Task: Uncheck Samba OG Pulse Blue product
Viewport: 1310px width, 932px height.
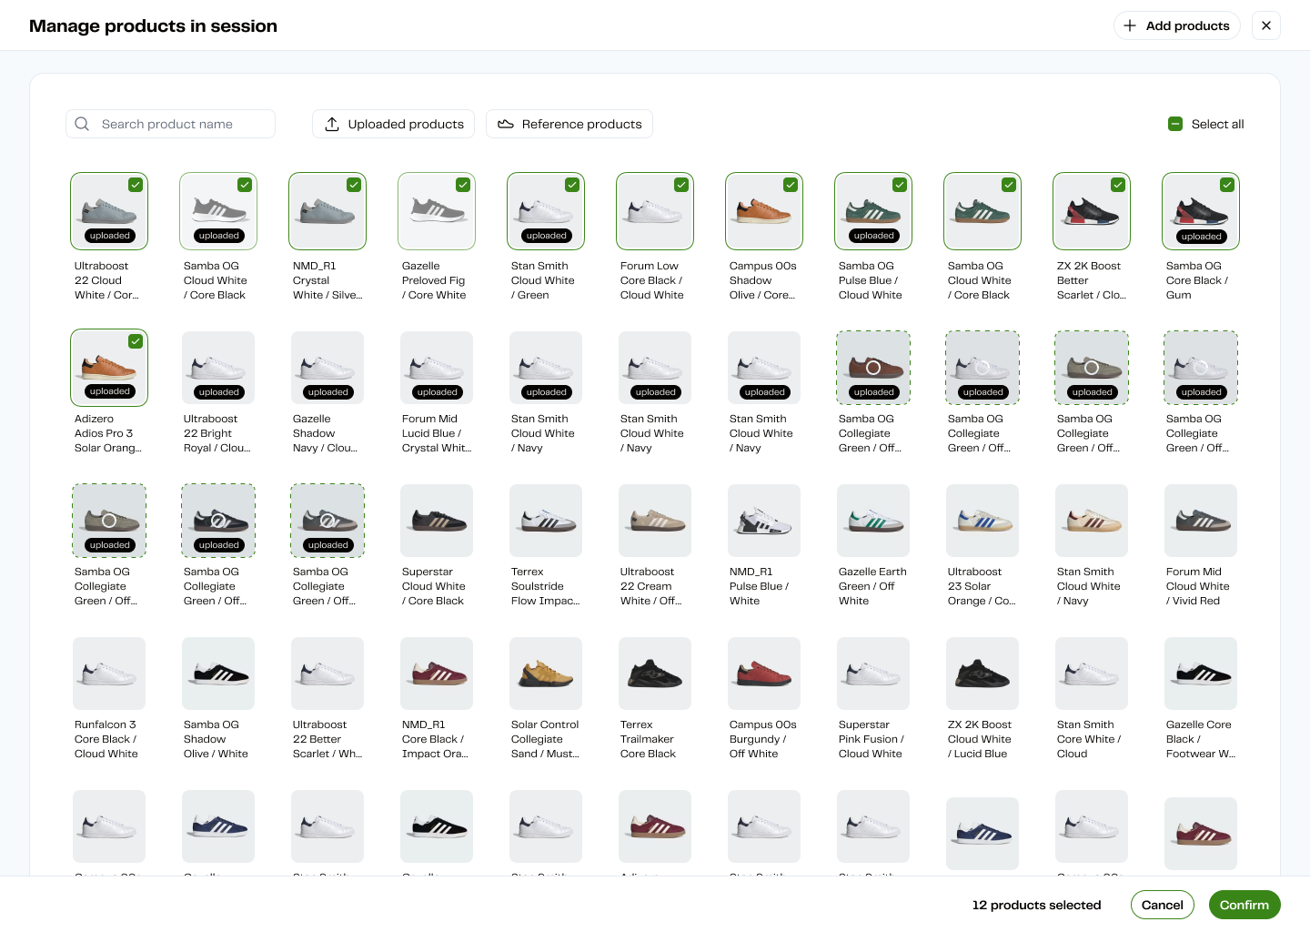Action: click(900, 185)
